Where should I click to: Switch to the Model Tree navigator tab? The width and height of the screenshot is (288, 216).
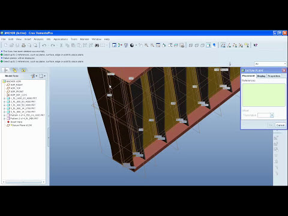(x=6, y=70)
